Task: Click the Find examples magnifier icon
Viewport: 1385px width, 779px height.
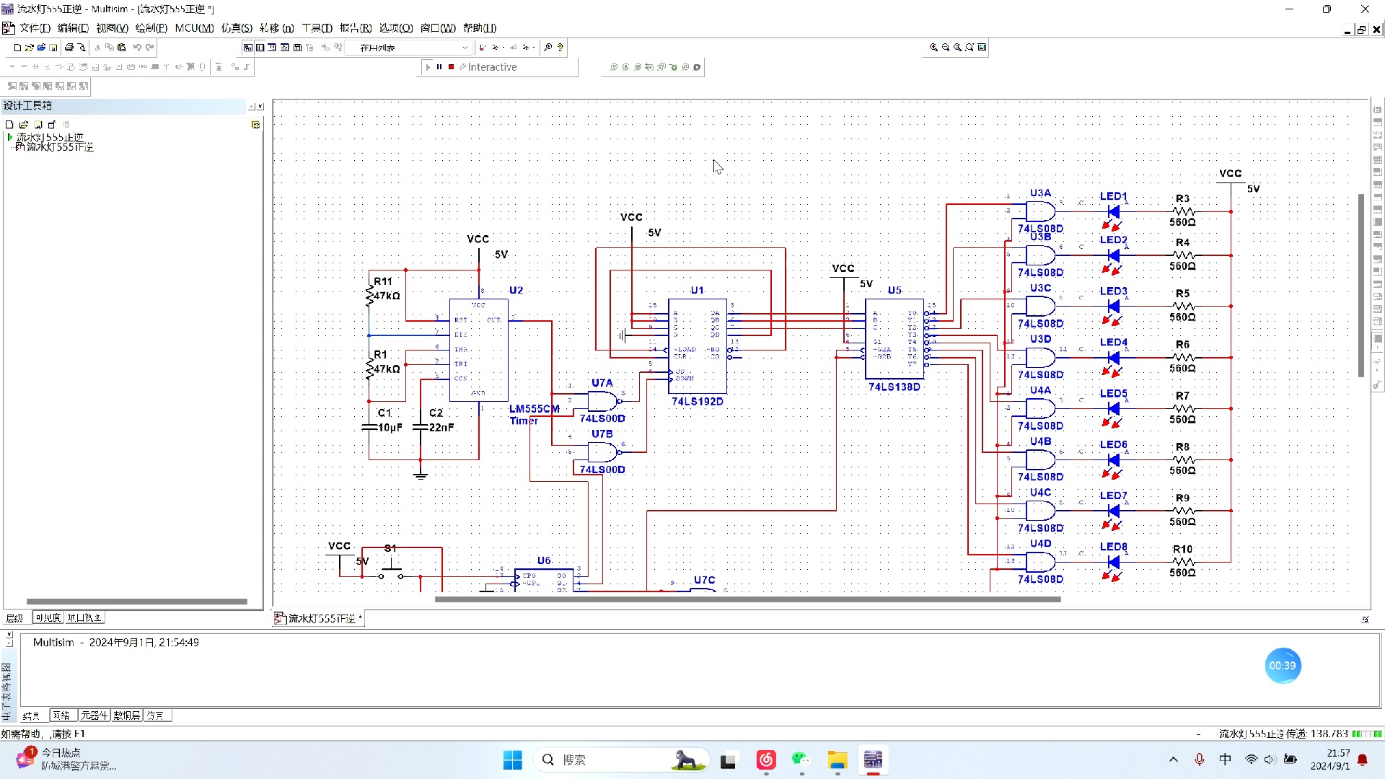Action: [x=548, y=48]
